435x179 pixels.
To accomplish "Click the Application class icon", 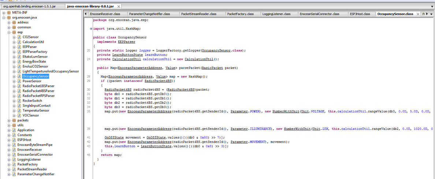I will 14,130.
